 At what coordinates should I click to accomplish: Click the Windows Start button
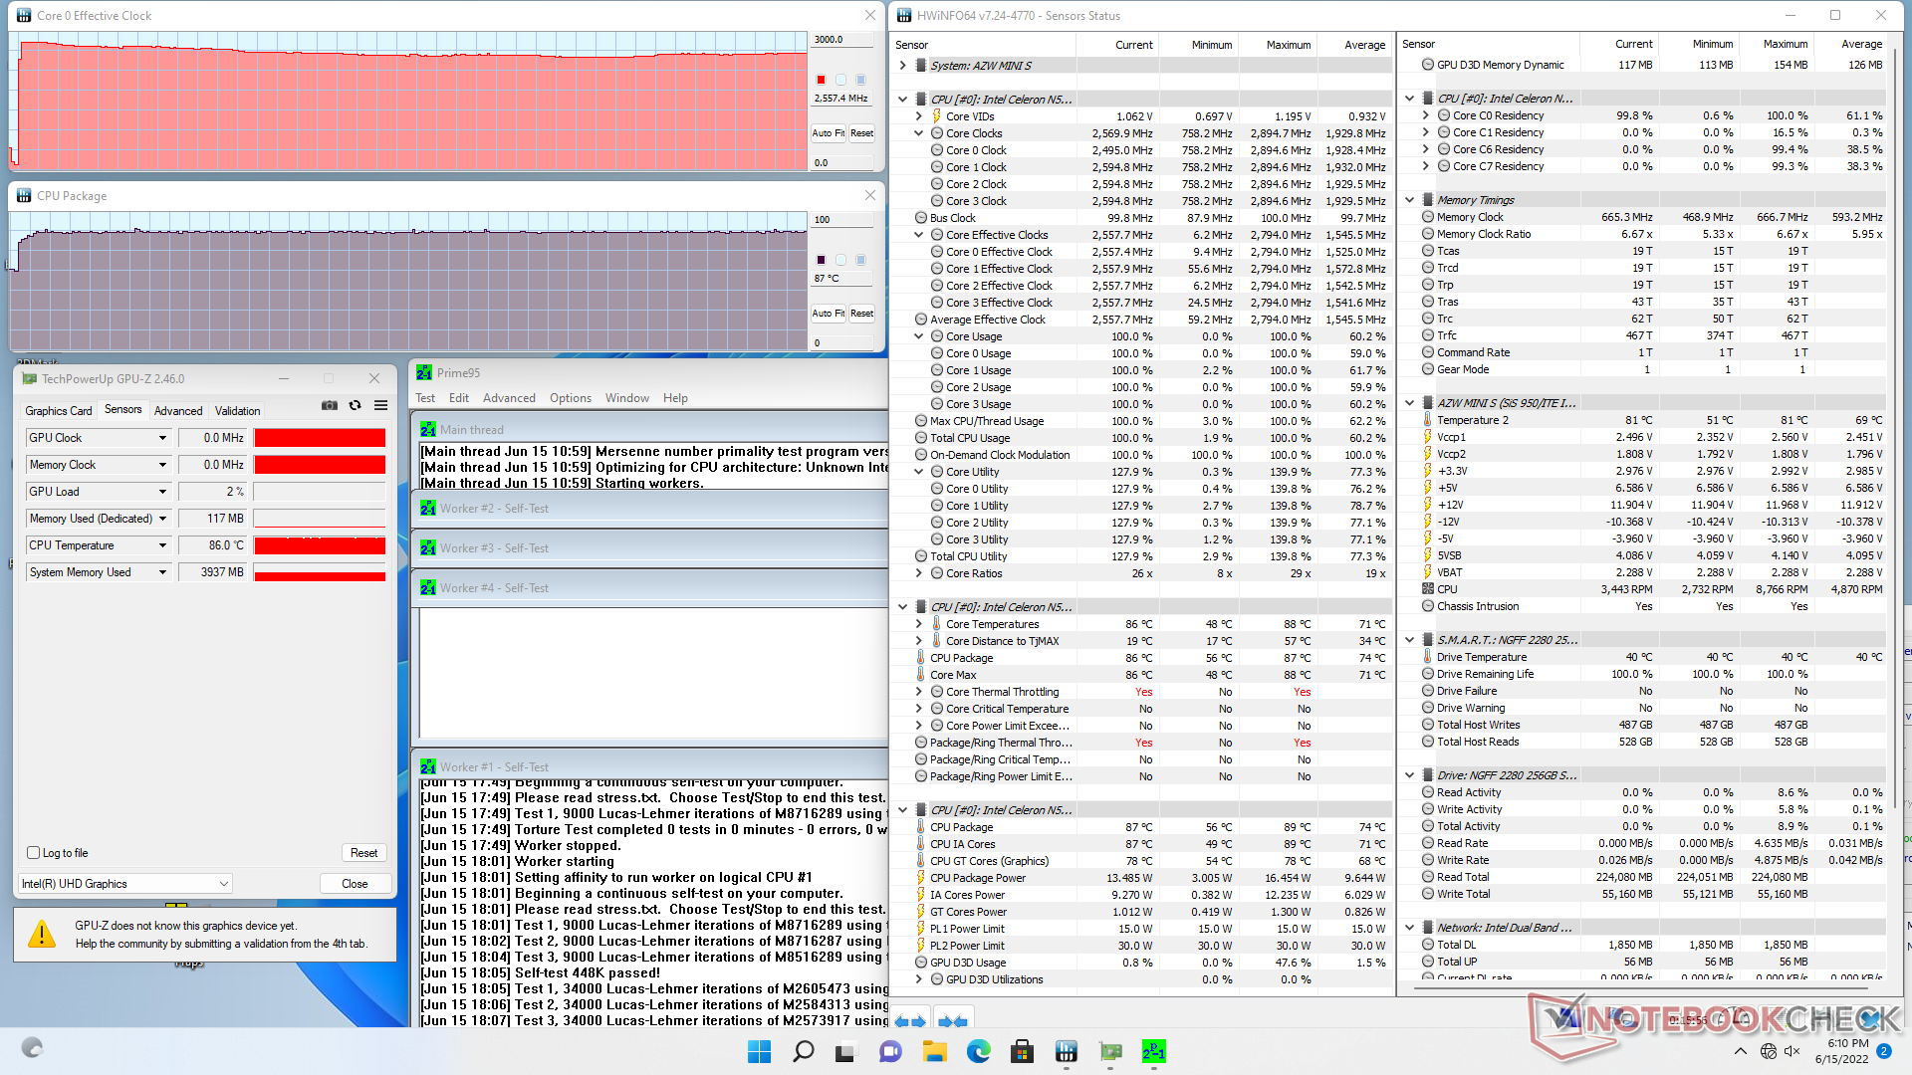click(759, 1051)
